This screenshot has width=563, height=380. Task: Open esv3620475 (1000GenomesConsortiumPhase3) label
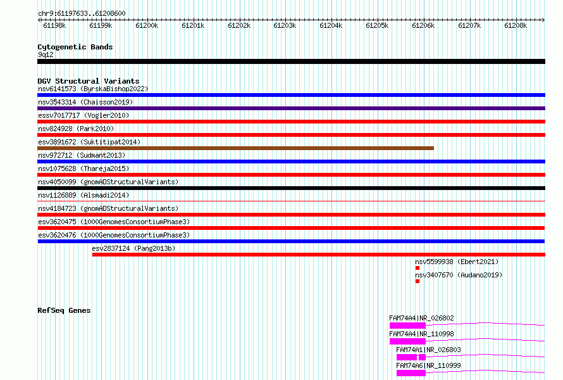[x=114, y=222]
